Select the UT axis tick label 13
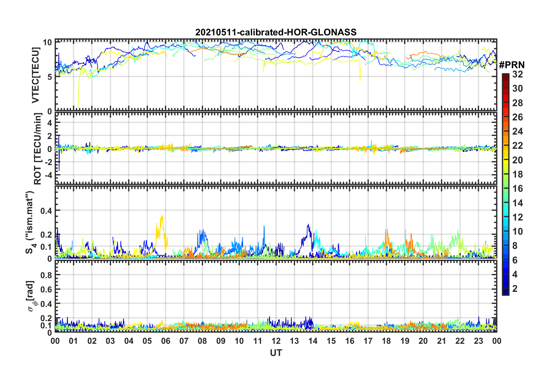 pyautogui.click(x=294, y=341)
